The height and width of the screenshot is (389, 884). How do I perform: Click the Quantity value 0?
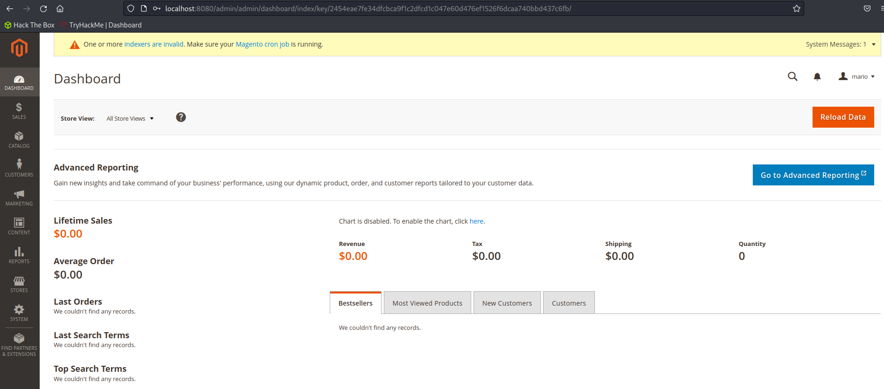tap(742, 256)
